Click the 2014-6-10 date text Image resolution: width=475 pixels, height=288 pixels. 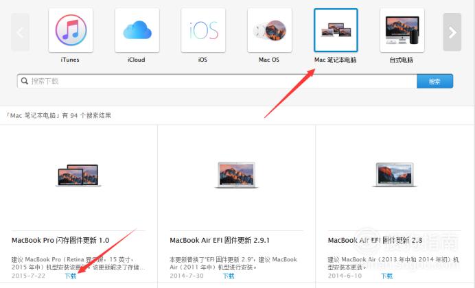pos(345,276)
